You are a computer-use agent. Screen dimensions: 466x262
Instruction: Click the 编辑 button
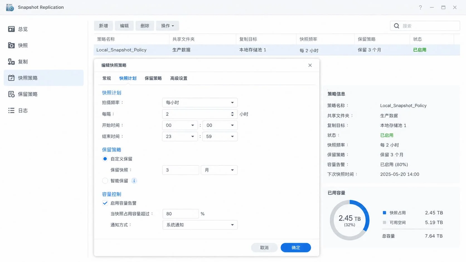click(x=124, y=26)
